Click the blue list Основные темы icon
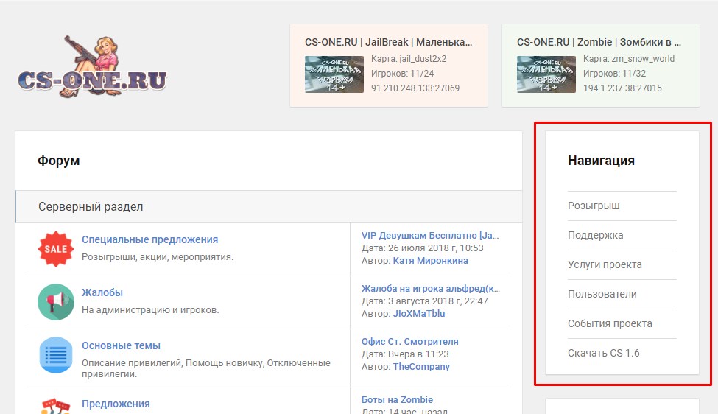The height and width of the screenshot is (414, 718). (56, 355)
